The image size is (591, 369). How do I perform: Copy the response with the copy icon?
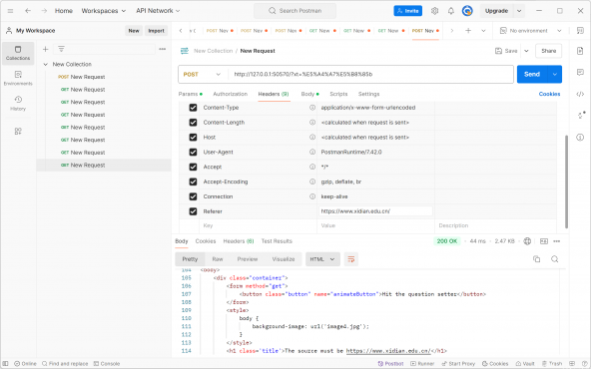pos(537,259)
